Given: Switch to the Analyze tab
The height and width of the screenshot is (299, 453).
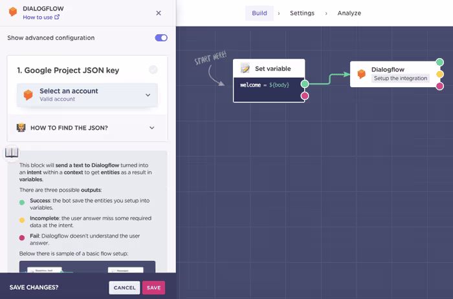Looking at the screenshot, I should [x=349, y=13].
